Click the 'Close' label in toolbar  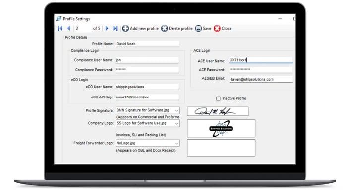tap(227, 28)
